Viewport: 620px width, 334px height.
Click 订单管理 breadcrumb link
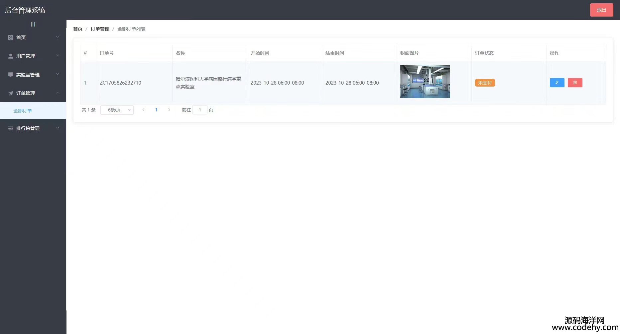pyautogui.click(x=100, y=29)
